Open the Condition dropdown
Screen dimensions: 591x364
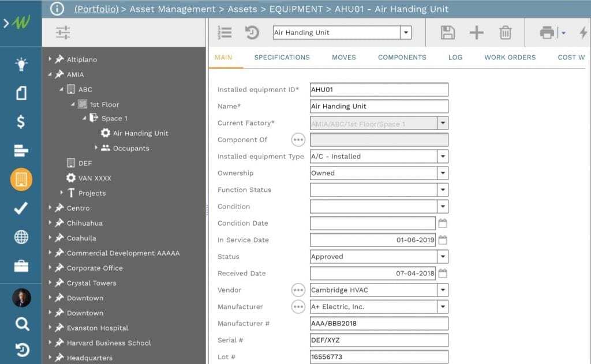point(443,206)
